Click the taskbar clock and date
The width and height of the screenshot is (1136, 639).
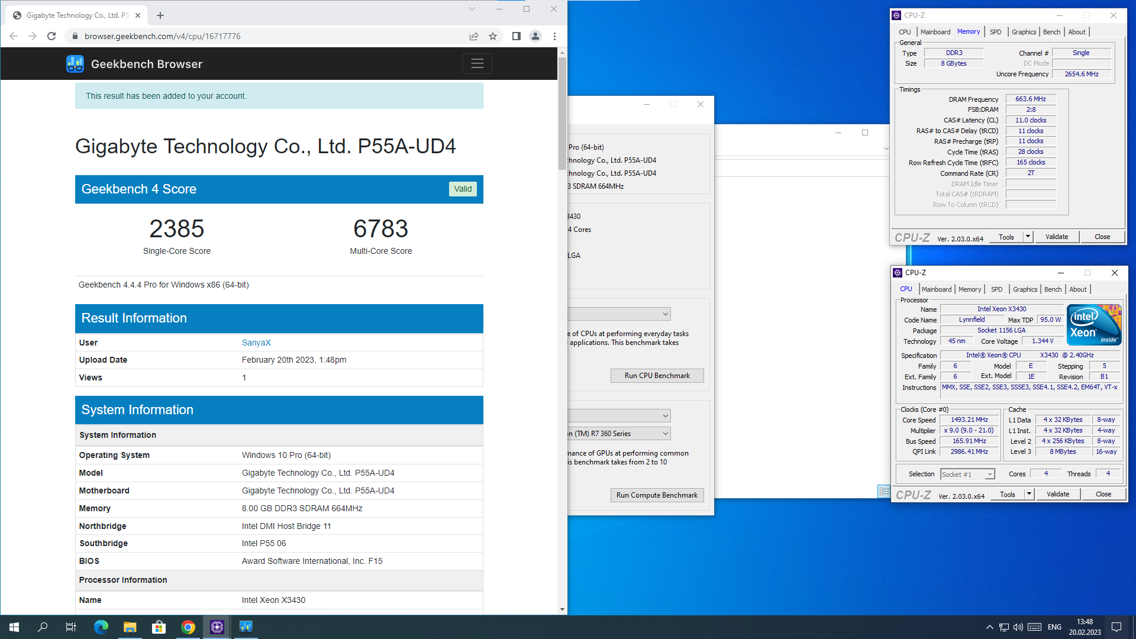(x=1085, y=627)
